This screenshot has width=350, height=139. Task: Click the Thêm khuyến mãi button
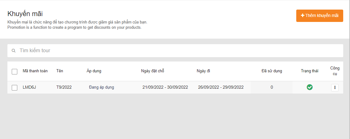(x=319, y=16)
